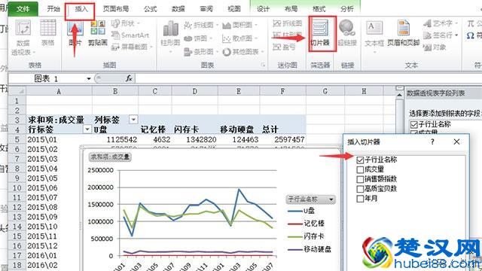Expand the Charts group dialog launcher
The width and height of the screenshot is (482, 271).
(264, 65)
